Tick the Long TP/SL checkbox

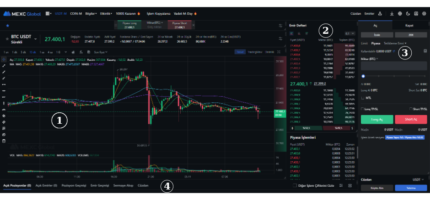pos(363,109)
